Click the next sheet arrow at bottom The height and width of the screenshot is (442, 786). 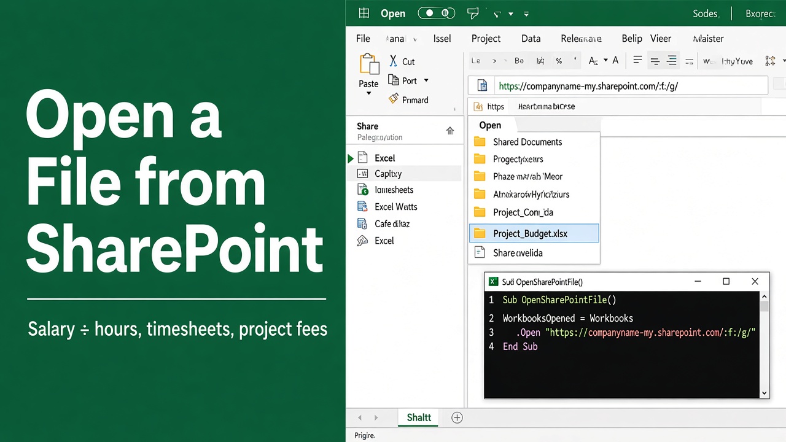pyautogui.click(x=376, y=417)
